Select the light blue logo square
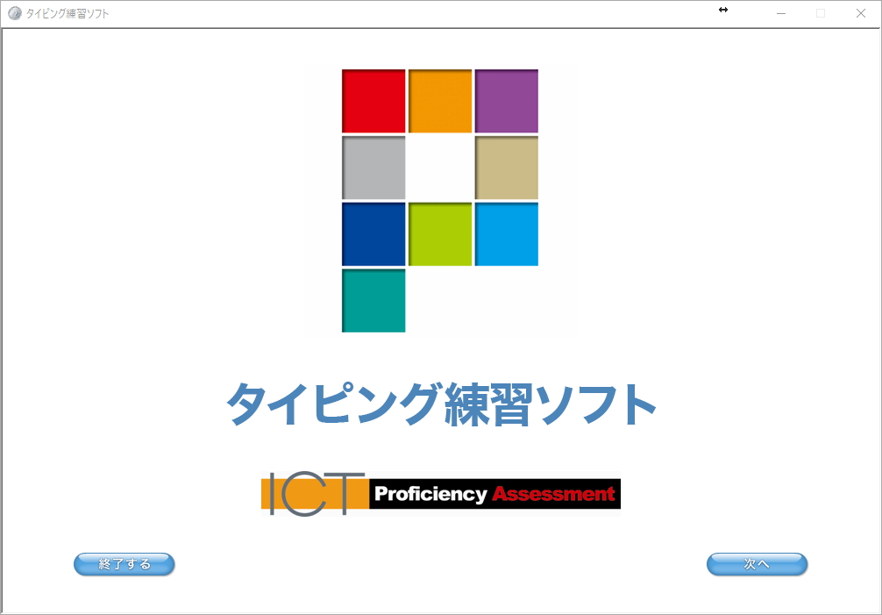This screenshot has width=882, height=615. [x=506, y=234]
